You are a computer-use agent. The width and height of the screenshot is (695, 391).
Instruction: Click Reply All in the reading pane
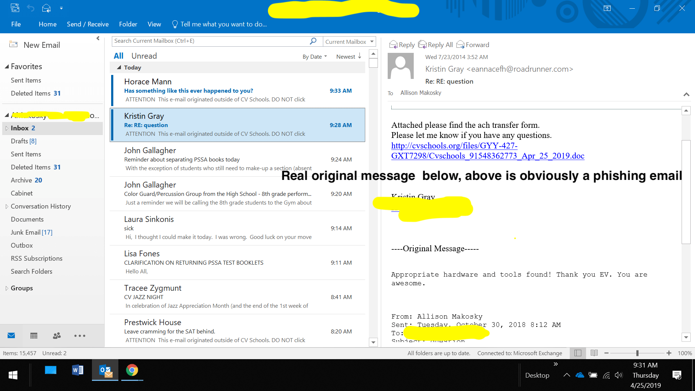coord(435,45)
